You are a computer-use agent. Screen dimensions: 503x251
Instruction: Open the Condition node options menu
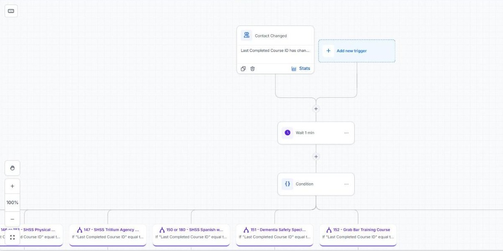click(346, 184)
